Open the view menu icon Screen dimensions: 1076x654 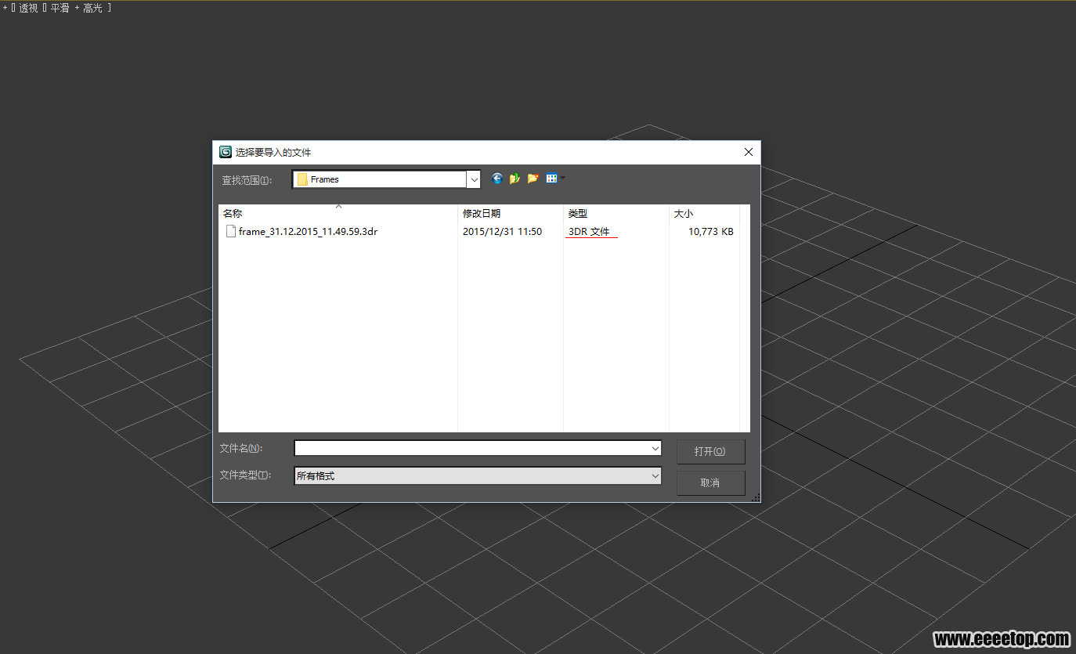pos(551,179)
